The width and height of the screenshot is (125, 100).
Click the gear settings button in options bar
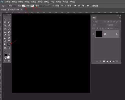[88, 6]
